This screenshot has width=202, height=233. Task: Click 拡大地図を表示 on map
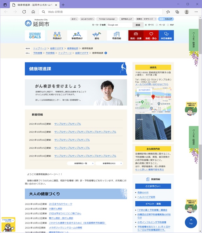pos(144,90)
